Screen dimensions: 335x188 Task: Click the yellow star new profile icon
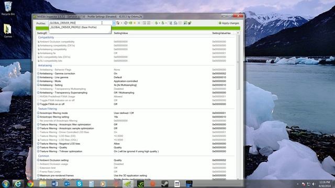(x=135, y=23)
